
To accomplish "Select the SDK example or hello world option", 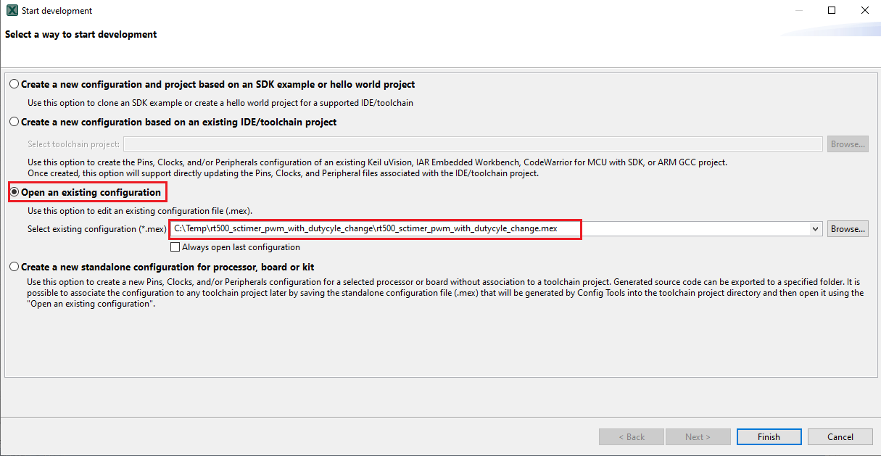I will coord(15,84).
